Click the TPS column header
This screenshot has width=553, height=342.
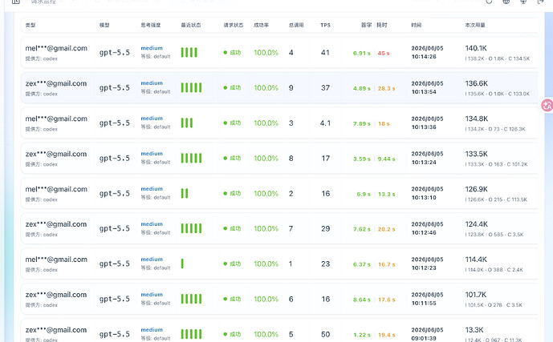[x=326, y=26]
